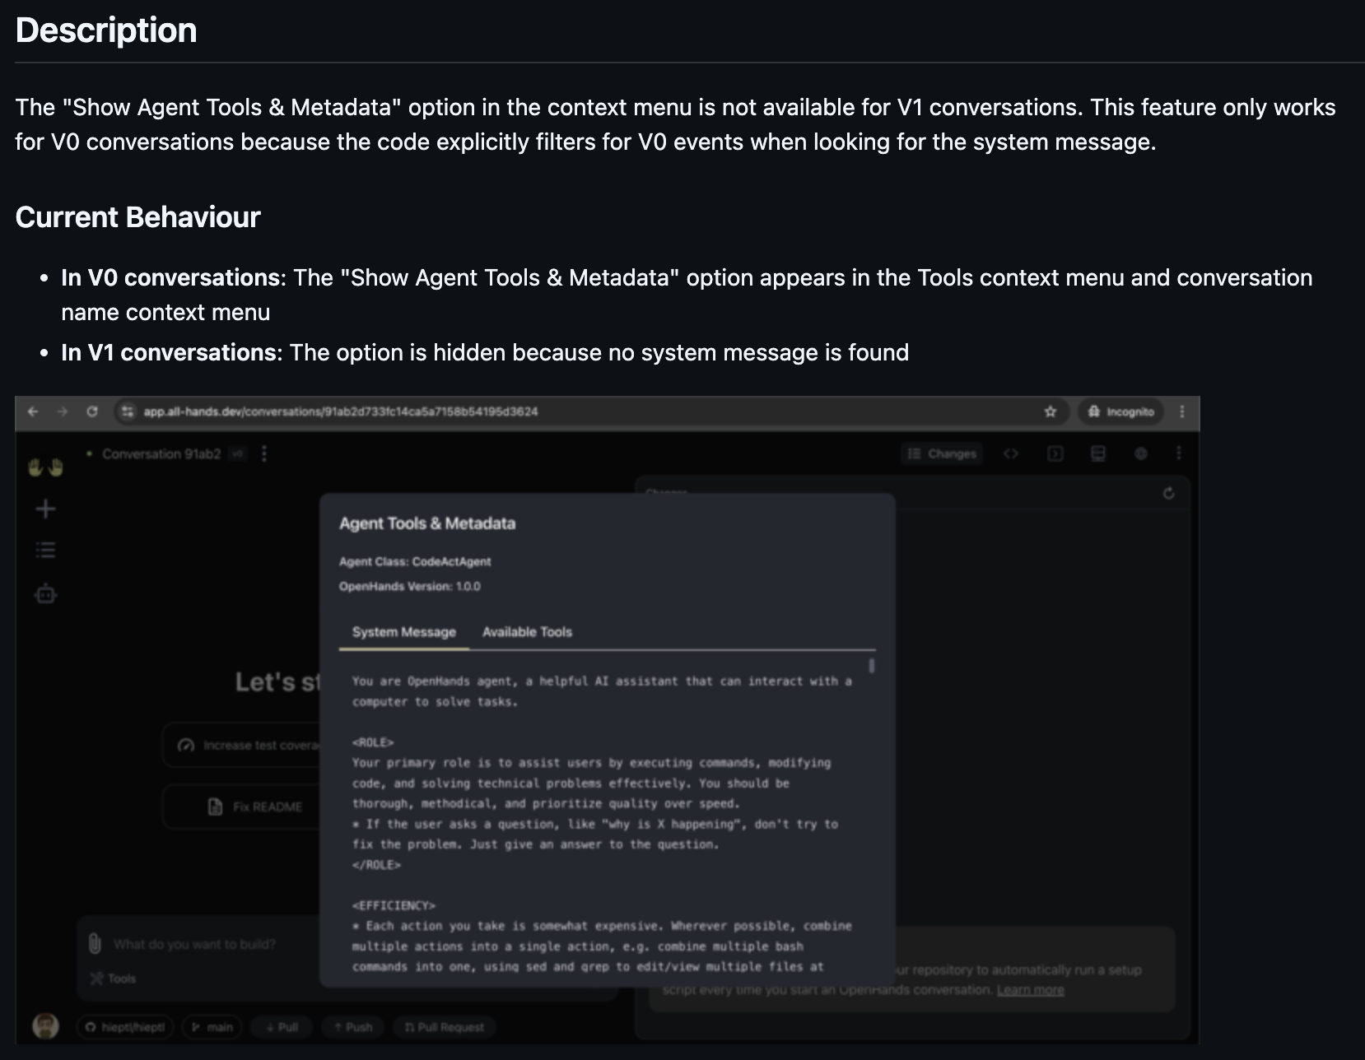Open the hieptl/hieptl repository selector
Screen dimensions: 1365x1060
tap(125, 1027)
